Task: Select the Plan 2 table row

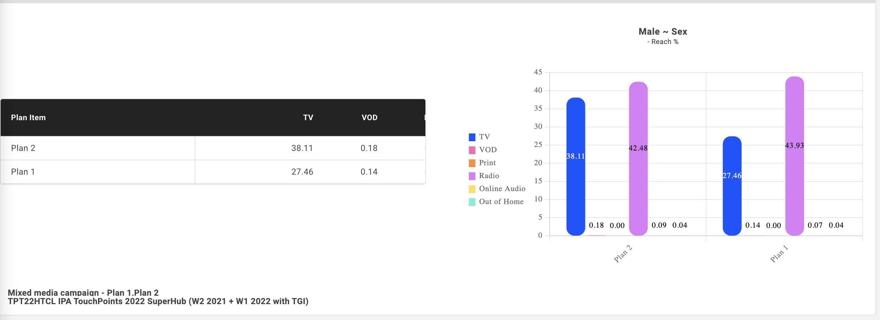Action: (x=213, y=148)
